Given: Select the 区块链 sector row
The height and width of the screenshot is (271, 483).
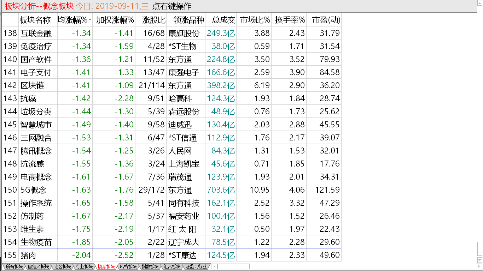Looking at the screenshot, I should [x=172, y=85].
